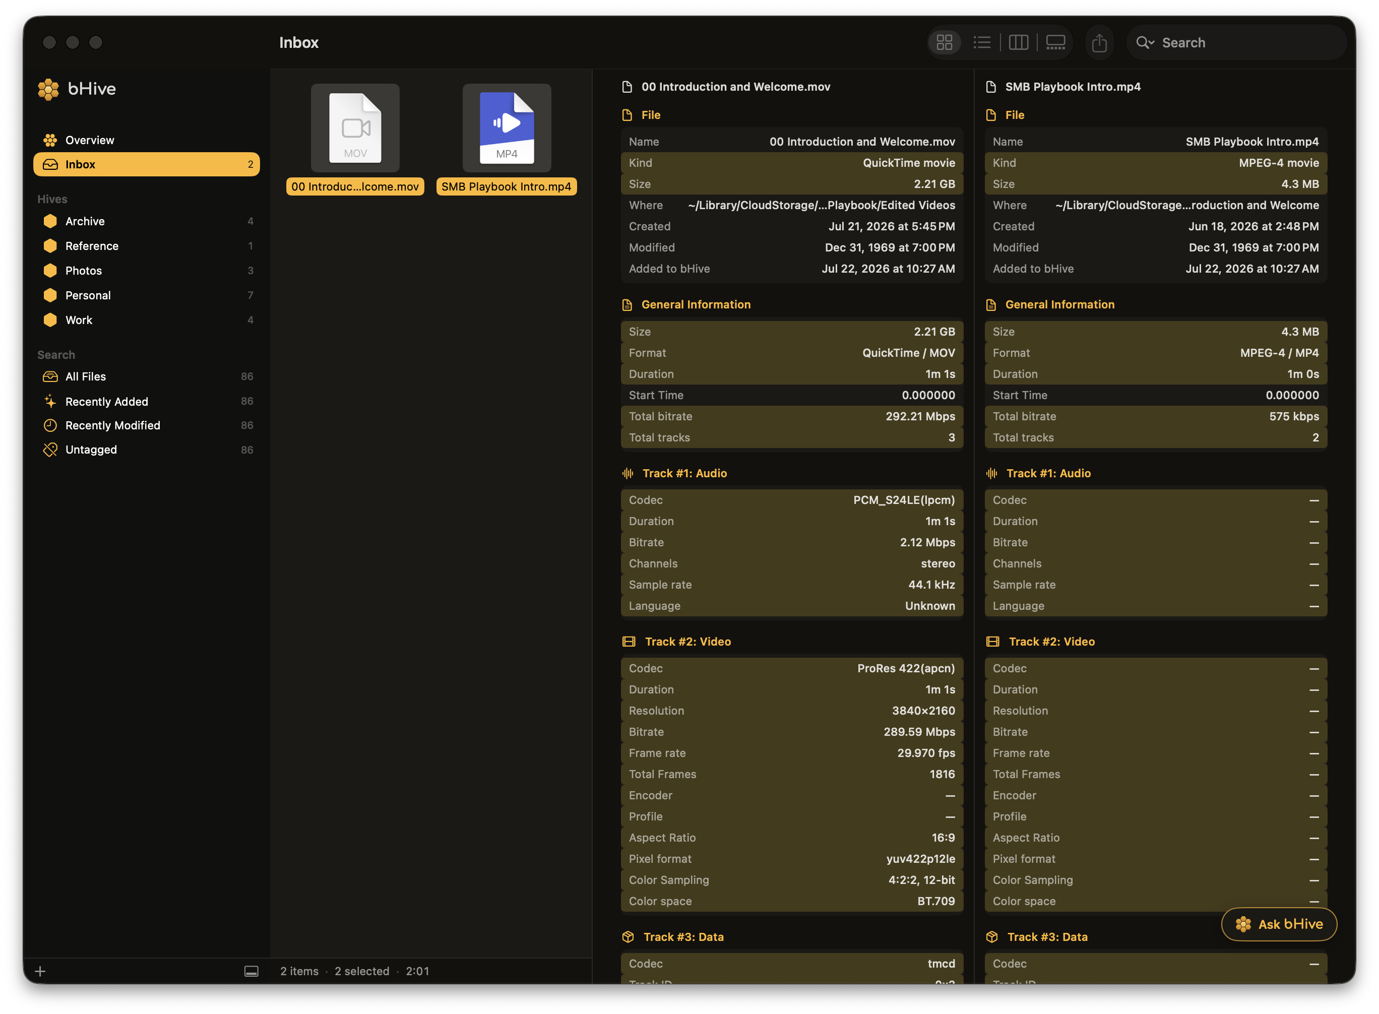1379x1014 pixels.
Task: Click the Recently Added sparkle icon
Action: (x=50, y=402)
